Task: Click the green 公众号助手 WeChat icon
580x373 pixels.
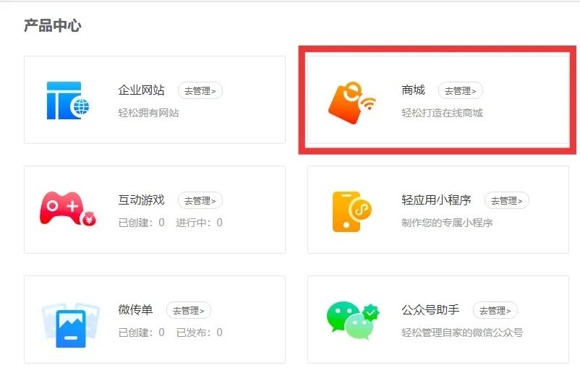Action: click(x=351, y=320)
